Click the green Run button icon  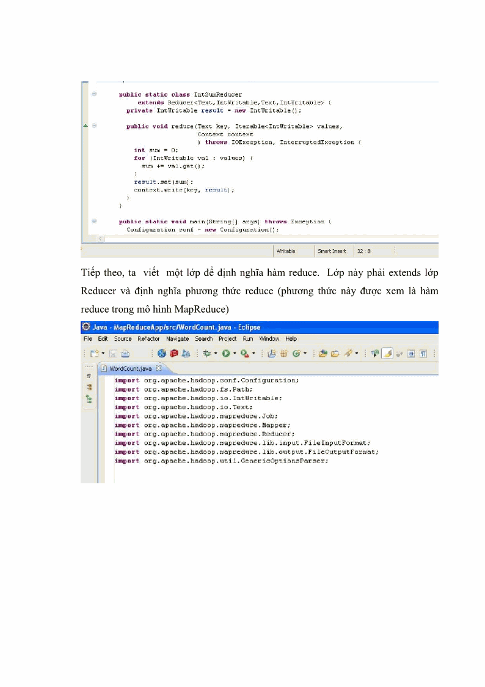(x=225, y=354)
